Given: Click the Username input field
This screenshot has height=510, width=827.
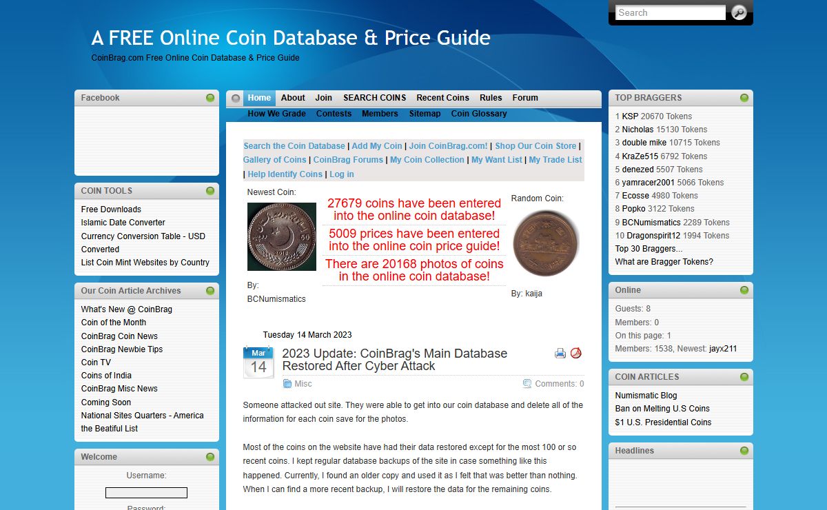Looking at the screenshot, I should pos(146,493).
